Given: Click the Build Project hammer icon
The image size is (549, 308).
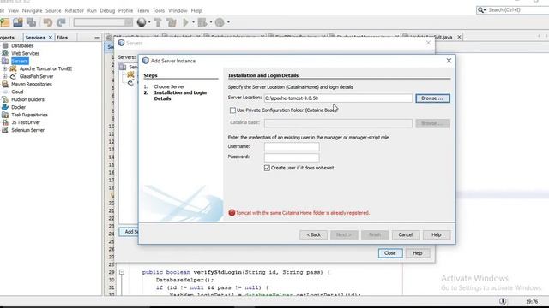Looking at the screenshot, I should pos(158,23).
